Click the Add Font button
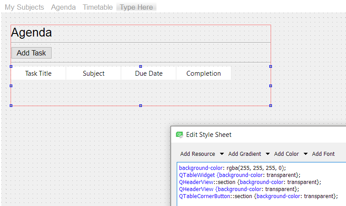 coord(323,154)
